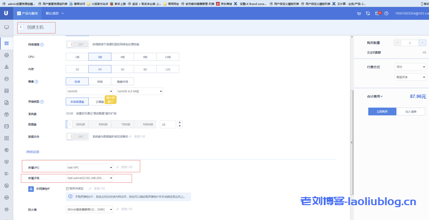Click the UCloud logo in top-left corner
Image resolution: width=429 pixels, height=220 pixels.
(x=6, y=13)
